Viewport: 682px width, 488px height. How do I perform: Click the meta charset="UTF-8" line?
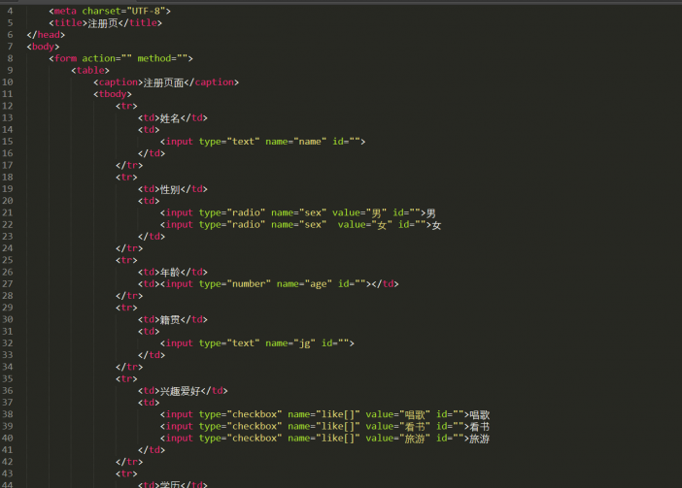[x=110, y=11]
